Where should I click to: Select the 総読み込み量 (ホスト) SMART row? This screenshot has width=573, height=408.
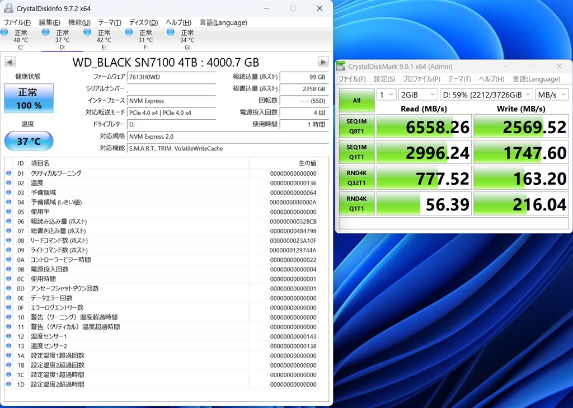[162, 221]
